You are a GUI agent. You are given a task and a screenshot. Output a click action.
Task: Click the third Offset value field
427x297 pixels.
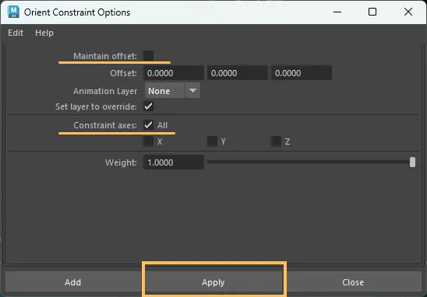coord(302,73)
